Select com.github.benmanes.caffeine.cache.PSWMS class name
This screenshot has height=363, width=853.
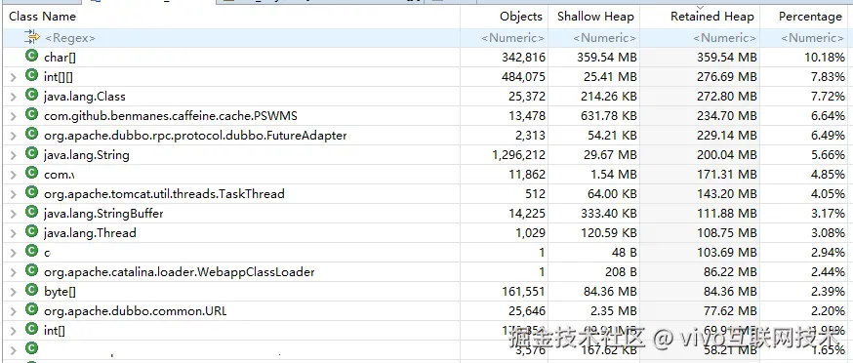pos(171,116)
